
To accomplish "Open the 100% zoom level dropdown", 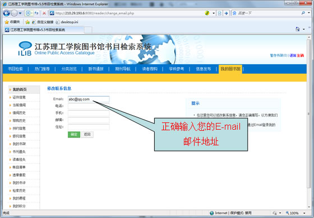I will [x=304, y=213].
